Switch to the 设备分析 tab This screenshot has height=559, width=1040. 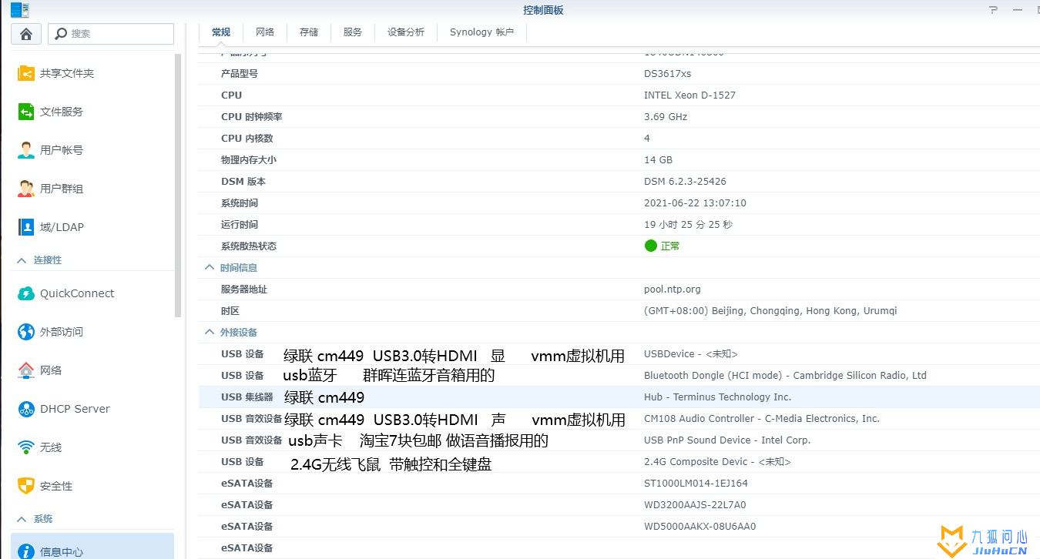click(x=406, y=32)
